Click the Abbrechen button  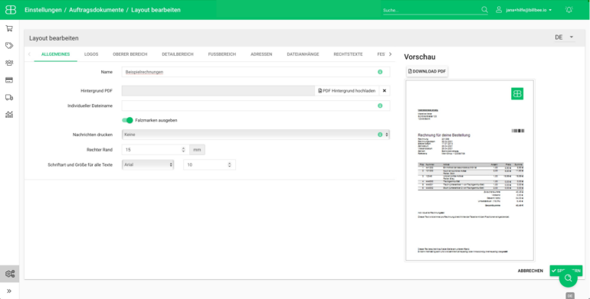tap(530, 271)
